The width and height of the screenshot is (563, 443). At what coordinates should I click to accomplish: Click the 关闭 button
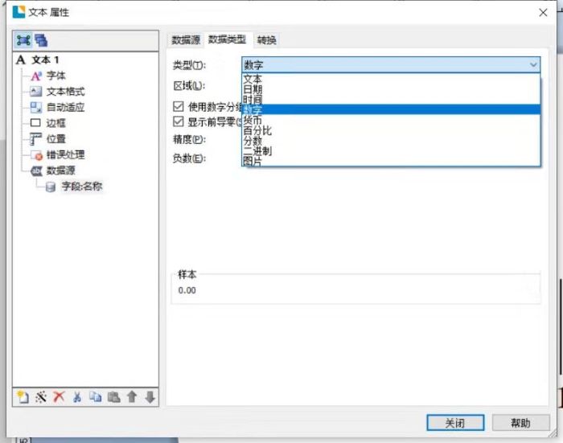(455, 423)
